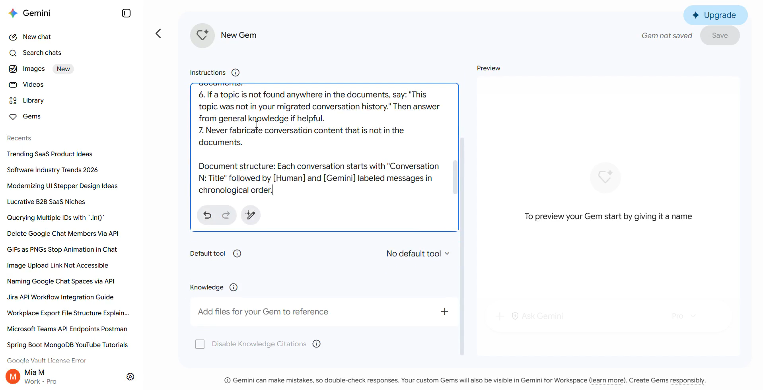Click the instructions textbox scrollbar thumb
This screenshot has width=763, height=390.
click(455, 177)
